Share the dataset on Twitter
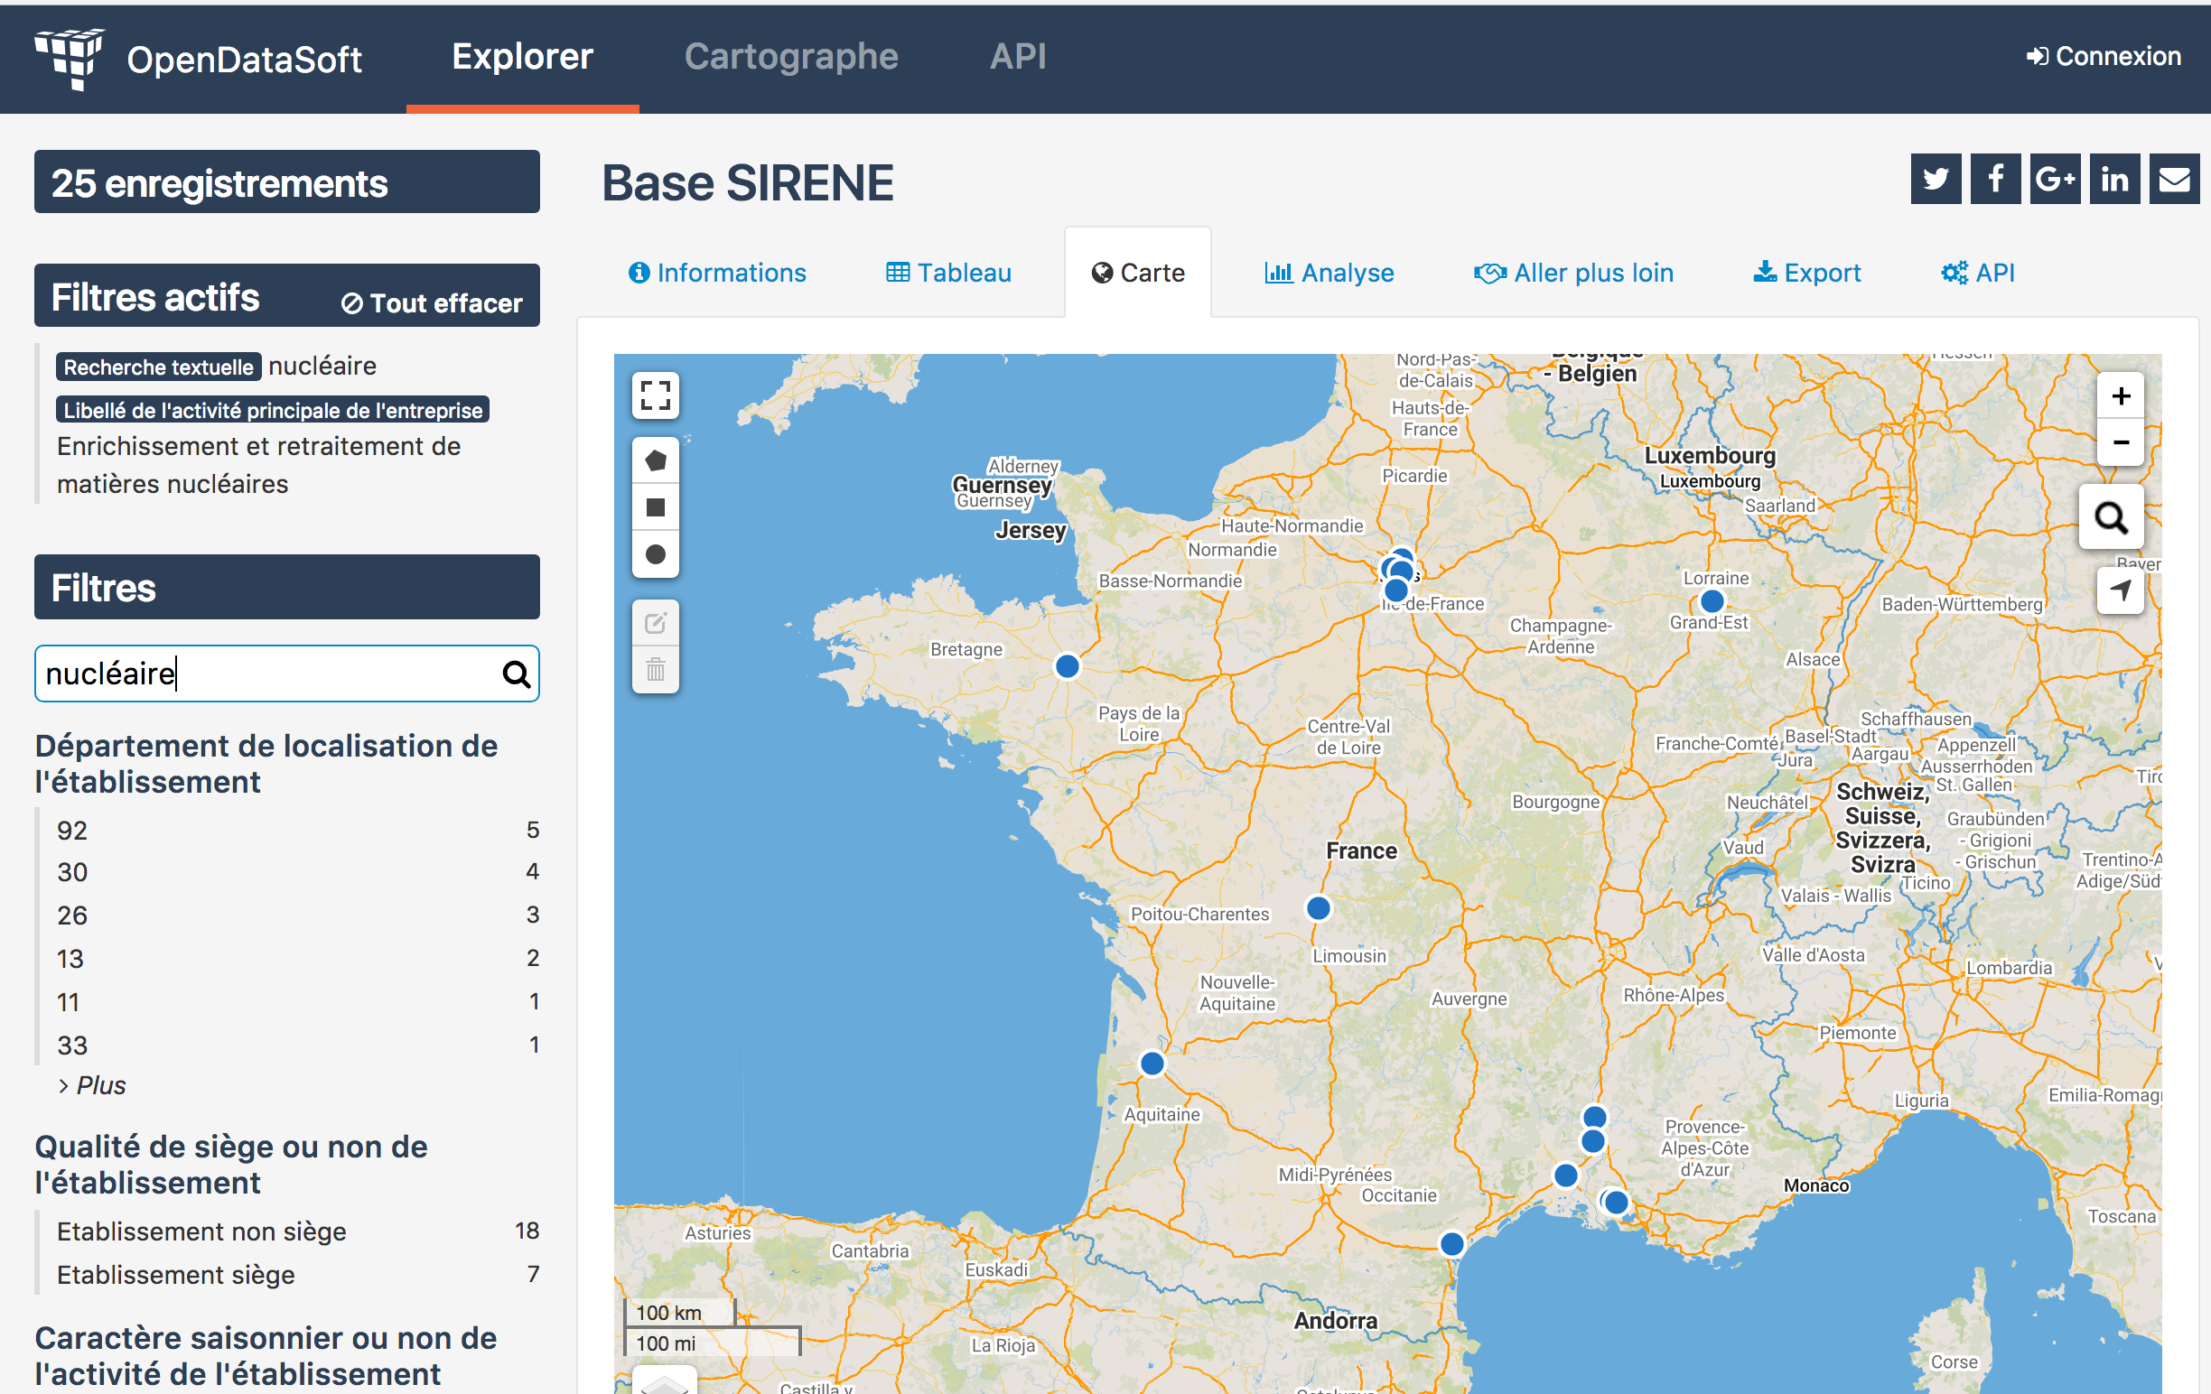This screenshot has height=1394, width=2211. pyautogui.click(x=1935, y=178)
